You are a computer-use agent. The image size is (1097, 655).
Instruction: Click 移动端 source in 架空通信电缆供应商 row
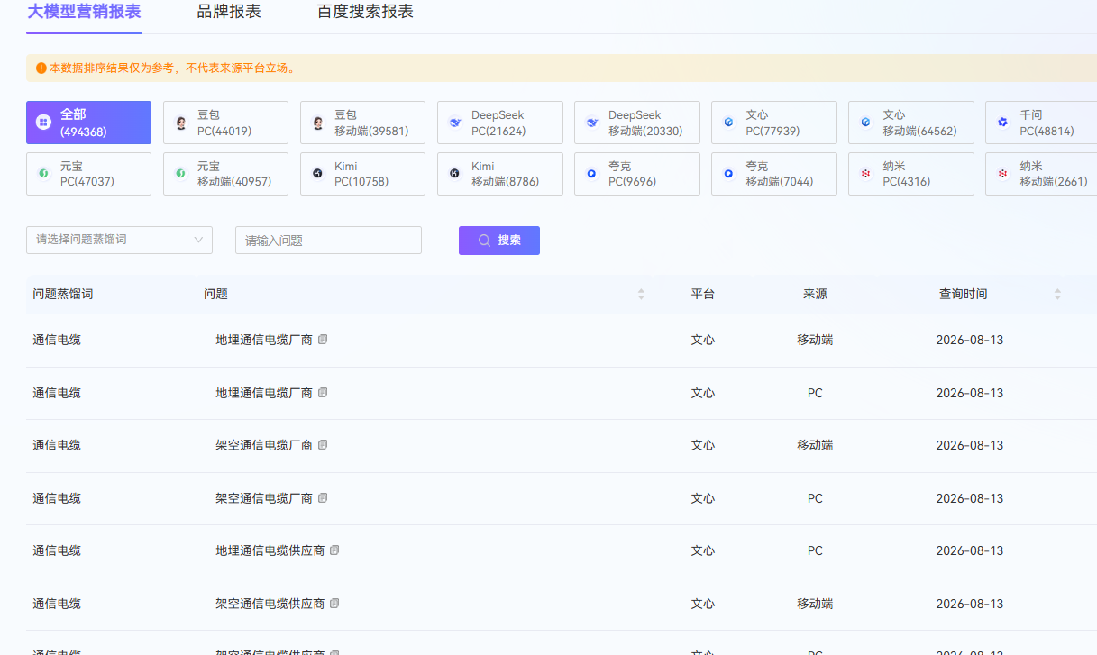tap(815, 604)
